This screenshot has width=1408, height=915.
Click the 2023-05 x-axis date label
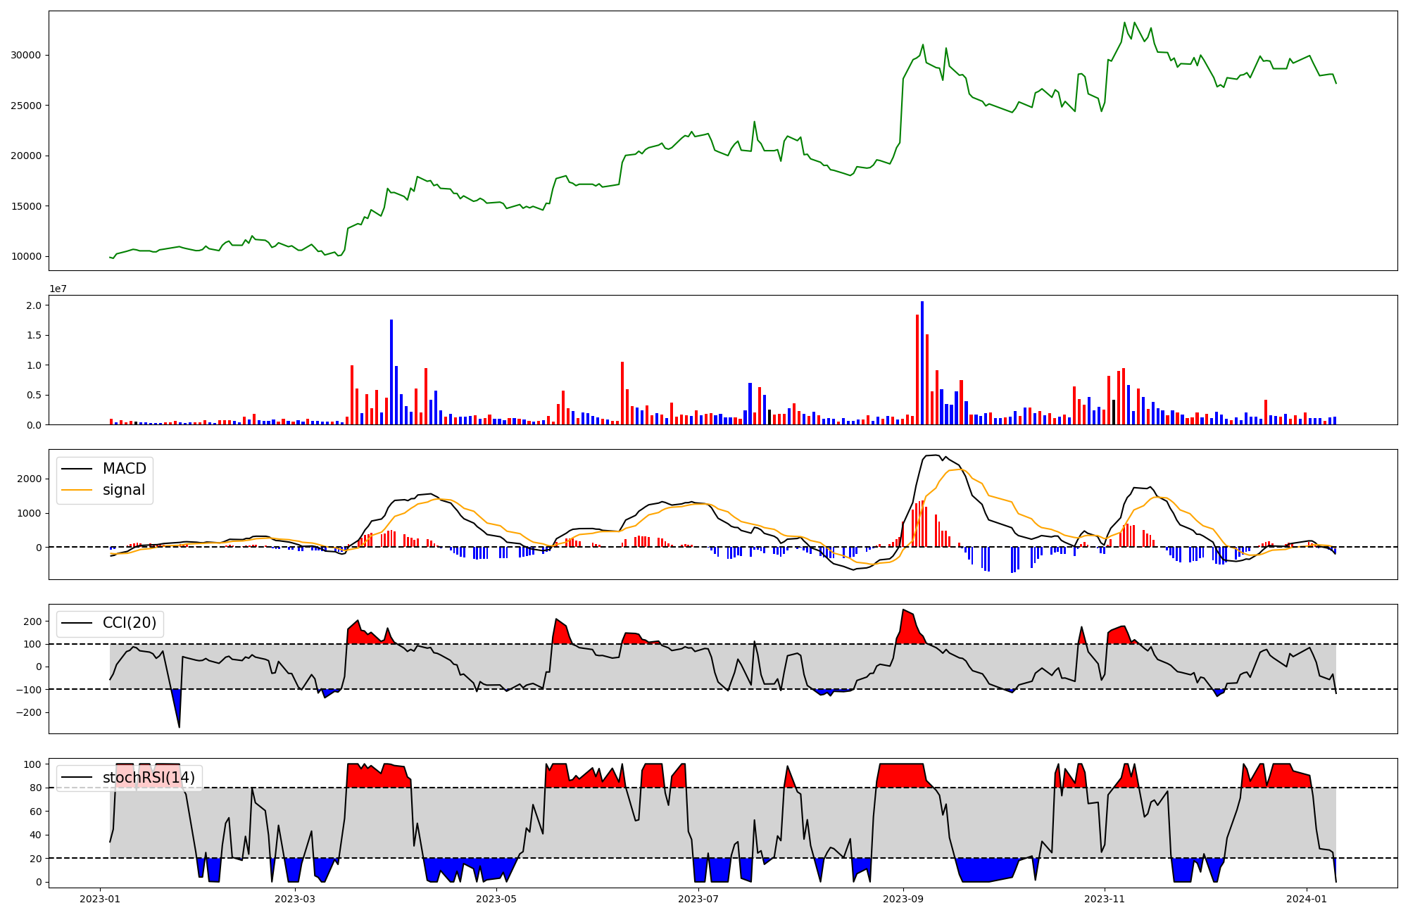pyautogui.click(x=496, y=899)
